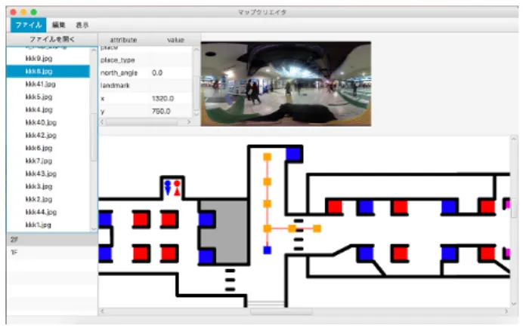The height and width of the screenshot is (331, 523).
Task: Click file list scrollbar up arrow
Action: pos(94,50)
